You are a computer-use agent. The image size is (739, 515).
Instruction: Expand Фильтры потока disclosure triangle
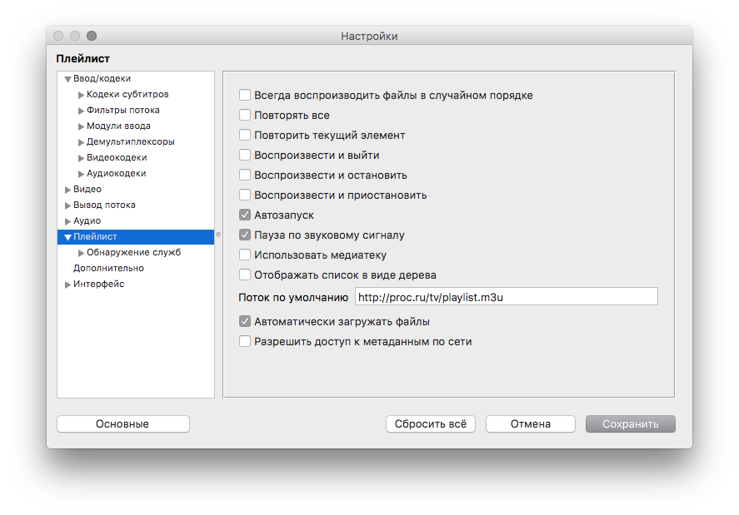tap(81, 111)
